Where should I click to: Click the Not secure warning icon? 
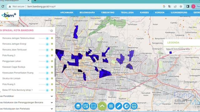[10, 6]
